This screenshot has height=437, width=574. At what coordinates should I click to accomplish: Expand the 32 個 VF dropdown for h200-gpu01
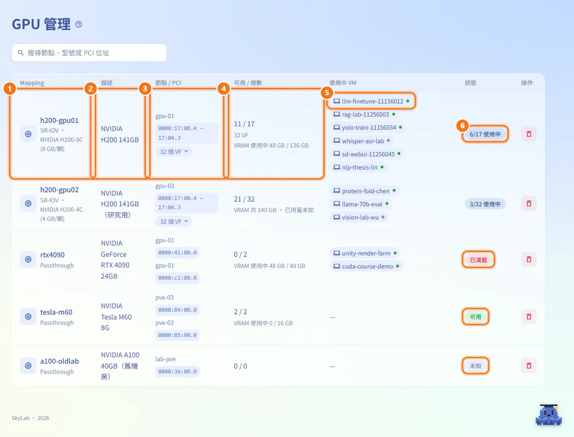click(x=174, y=151)
